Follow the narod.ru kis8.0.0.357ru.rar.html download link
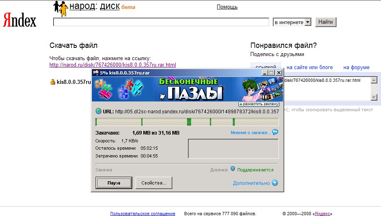381x216 pixels. [112, 65]
